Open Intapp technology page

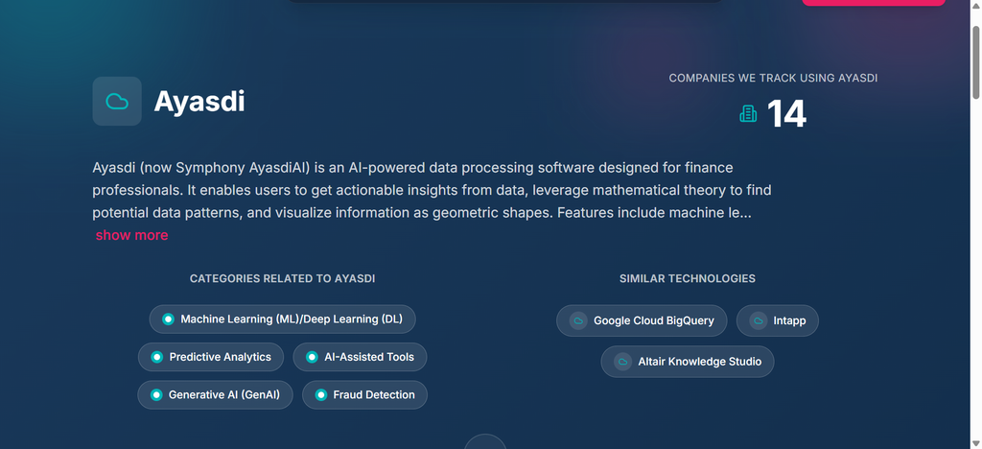[778, 320]
